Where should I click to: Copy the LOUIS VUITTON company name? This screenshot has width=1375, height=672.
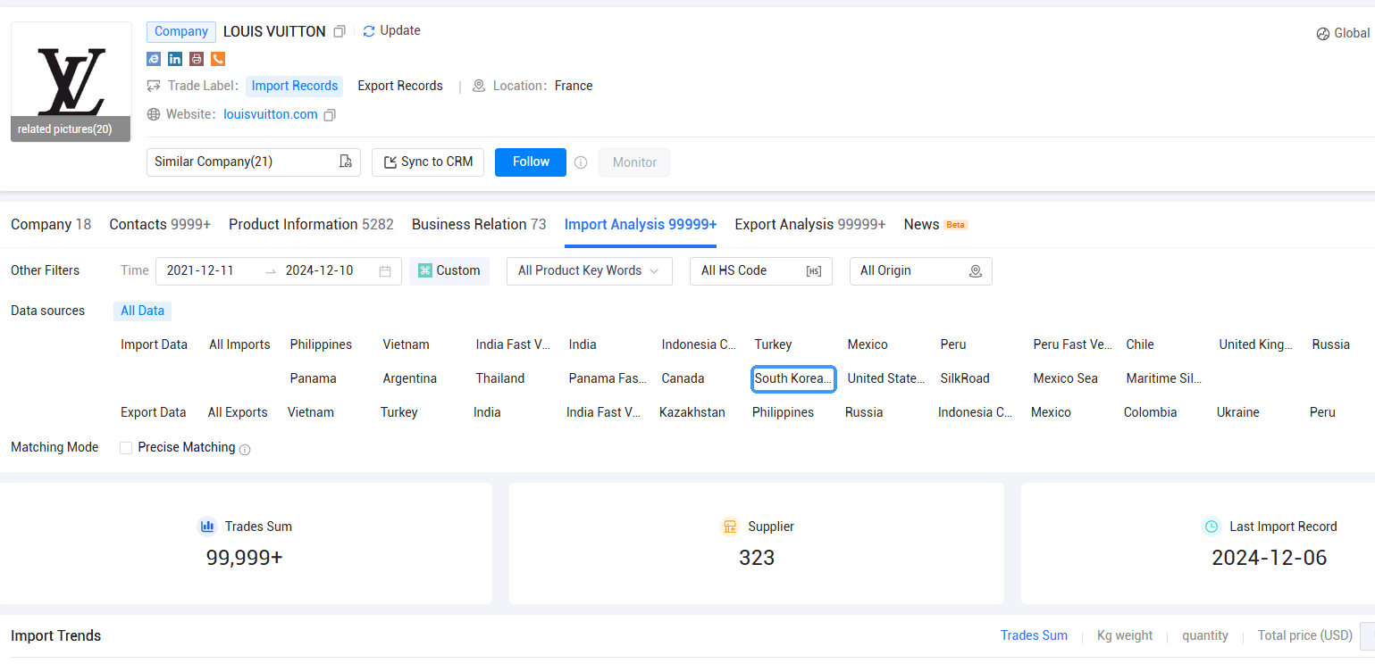pyautogui.click(x=340, y=31)
